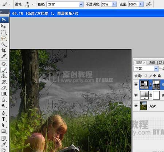The width and height of the screenshot is (164, 152).
Task: Select the Crop tool
Action: pyautogui.click(x=3, y=50)
